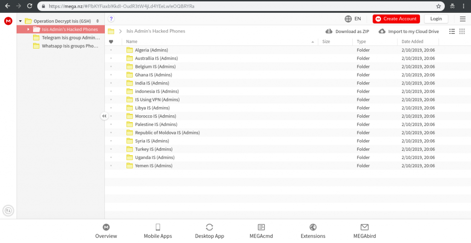
Task: Toggle favourite dot for Syria IS (Admins) row
Action: click(111, 141)
